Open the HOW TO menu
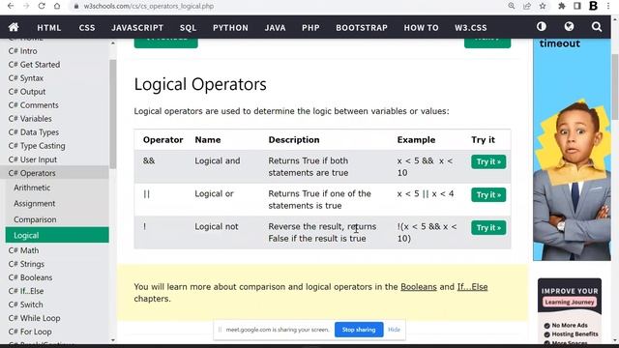 [x=421, y=28]
